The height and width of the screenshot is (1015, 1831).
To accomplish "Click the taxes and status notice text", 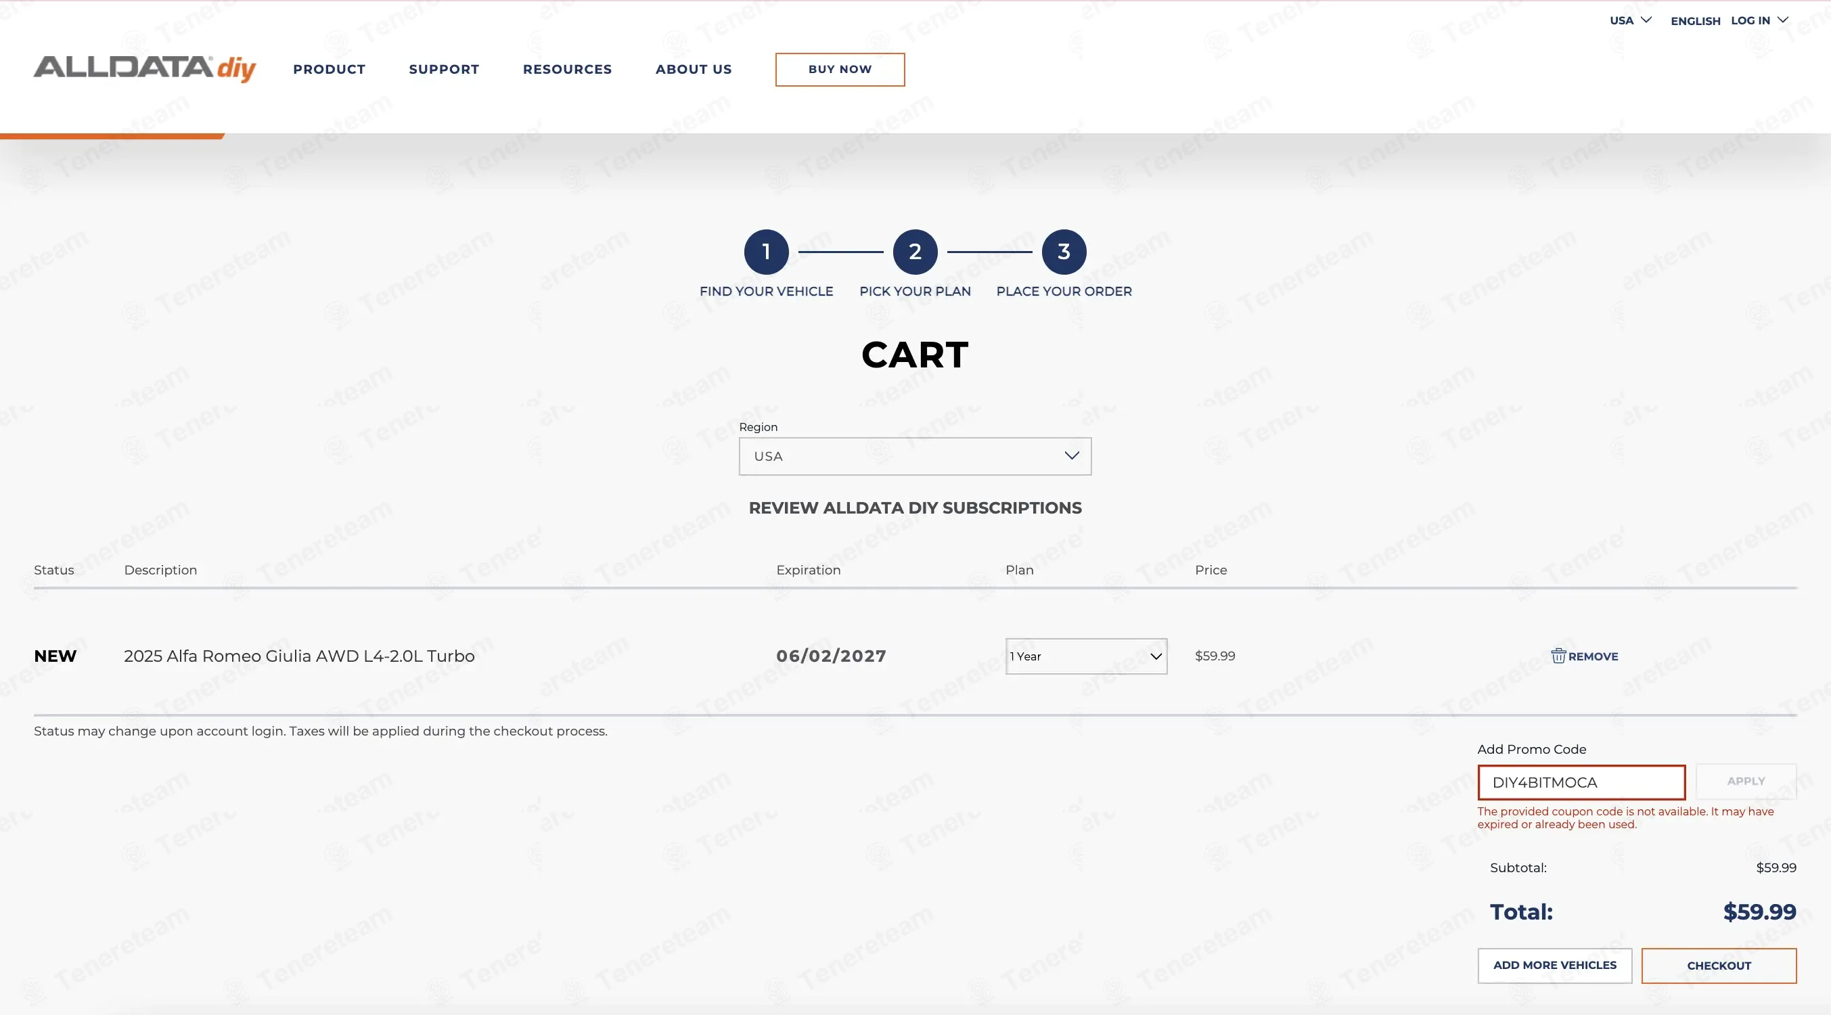I will (x=321, y=731).
